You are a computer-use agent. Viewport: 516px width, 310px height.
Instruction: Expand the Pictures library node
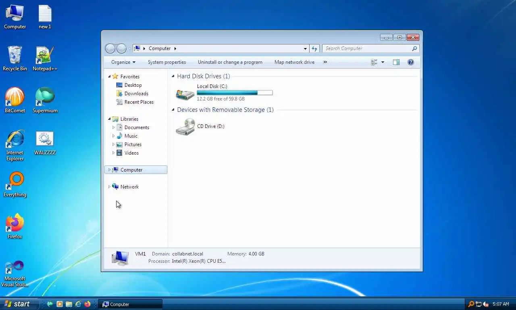(113, 145)
